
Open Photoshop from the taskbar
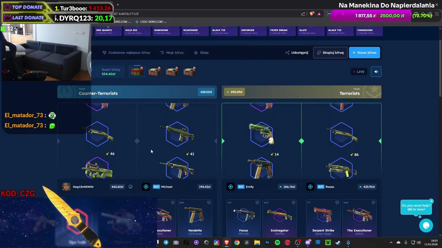coord(267,242)
